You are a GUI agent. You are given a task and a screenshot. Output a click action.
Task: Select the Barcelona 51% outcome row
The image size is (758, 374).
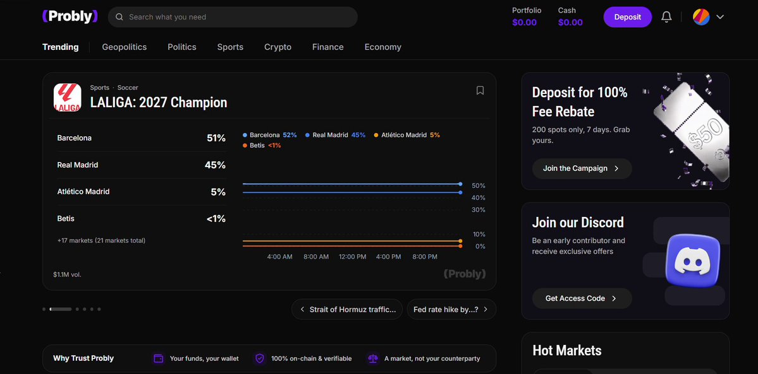(x=141, y=138)
